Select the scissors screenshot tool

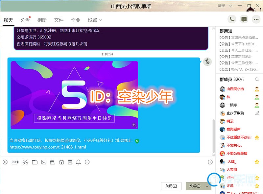[25, 162]
